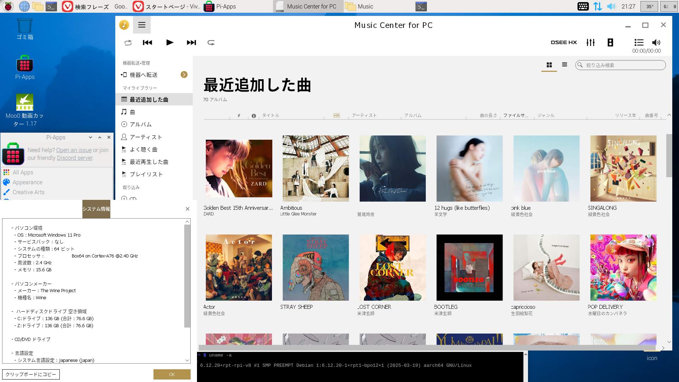Open the POP DELIVERY album cover

click(623, 267)
